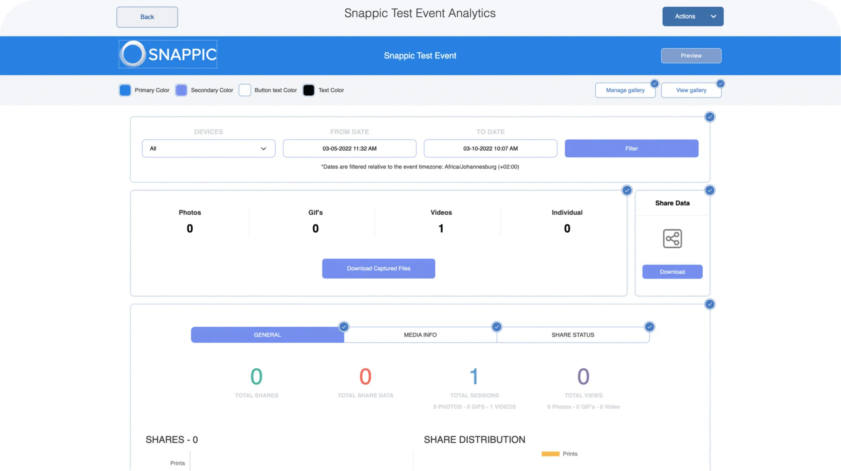Click the Prints axis label in Shares chart

[x=177, y=463]
